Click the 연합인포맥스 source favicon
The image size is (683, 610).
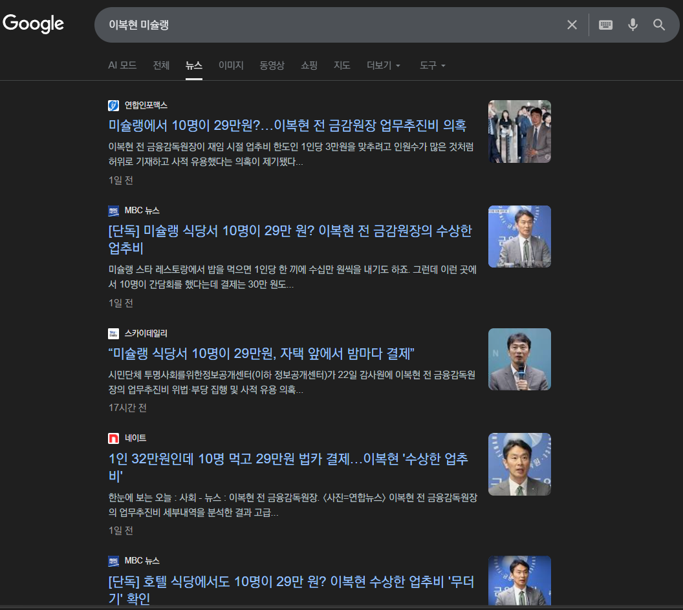coord(113,105)
